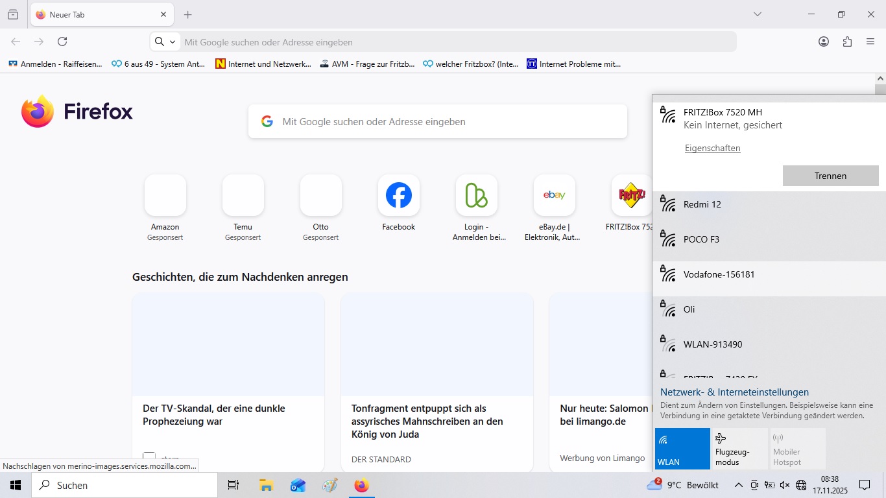Open bookmark Internet und Netzwerk

pos(263,64)
